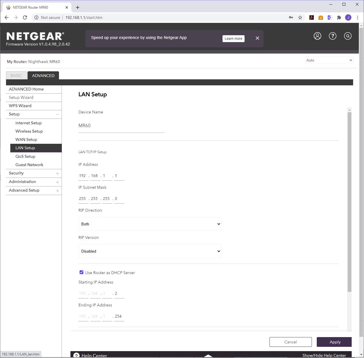Open the RIP Direction dropdown
Image resolution: width=364 pixels, height=358 pixels.
click(150, 224)
